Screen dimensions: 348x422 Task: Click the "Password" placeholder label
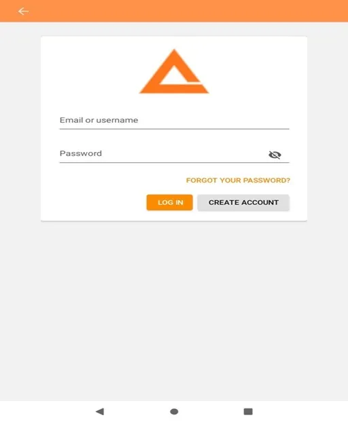pyautogui.click(x=81, y=153)
